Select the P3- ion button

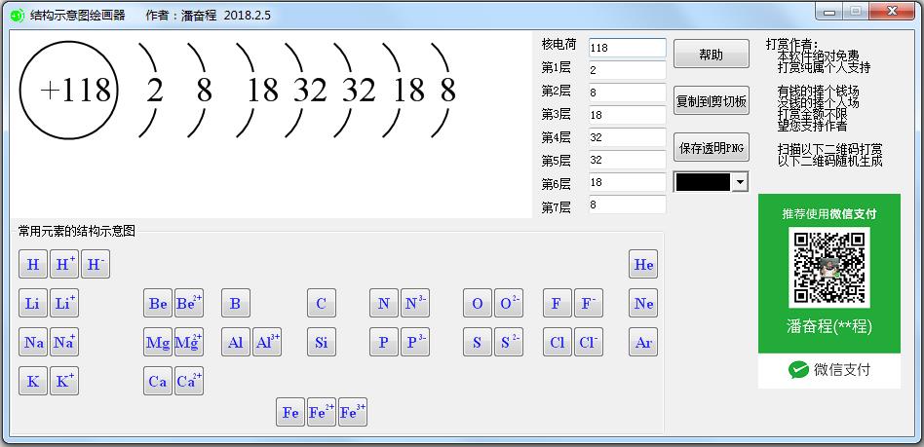(x=415, y=342)
